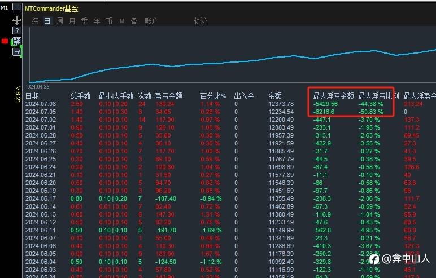Click the 盈亏金额 column header
Image resolution: width=436 pixels, height=278 pixels.
[168, 96]
